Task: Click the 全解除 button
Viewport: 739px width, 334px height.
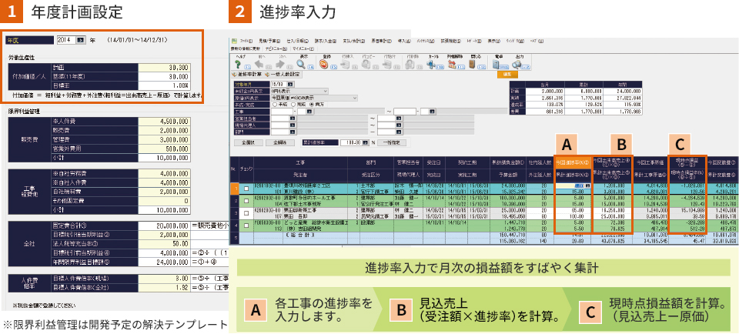Action: pyautogui.click(x=280, y=142)
